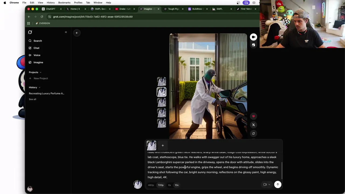Open user avatar at sidebar bottom
345x194 pixels.
30,189
